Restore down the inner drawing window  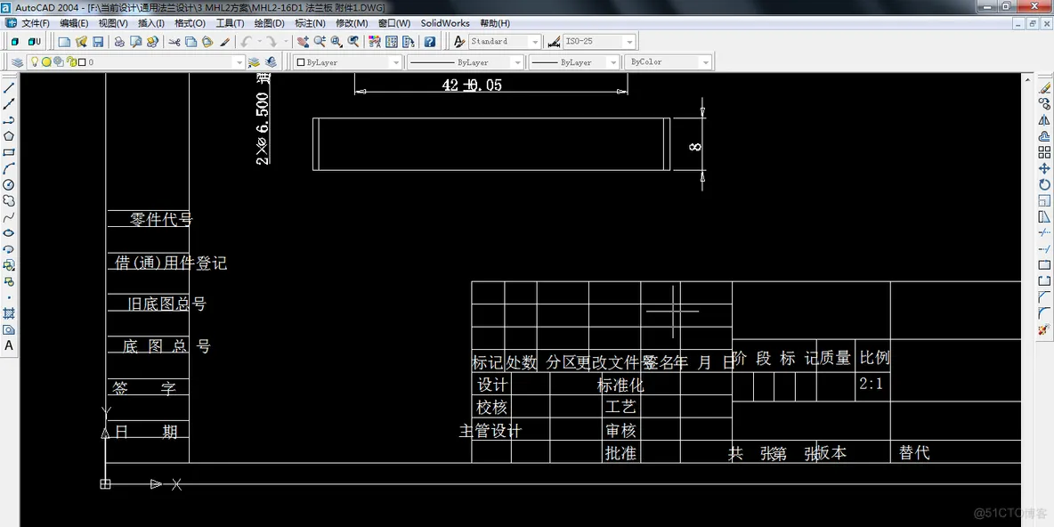(x=1033, y=23)
